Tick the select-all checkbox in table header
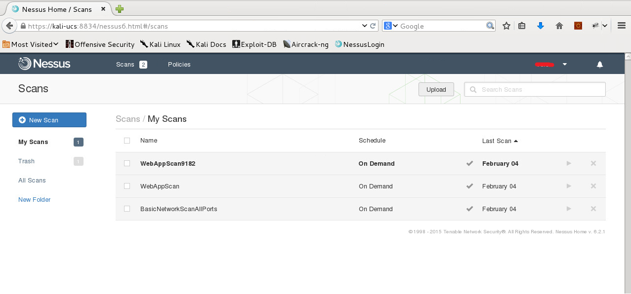This screenshot has height=294, width=631. click(x=127, y=141)
